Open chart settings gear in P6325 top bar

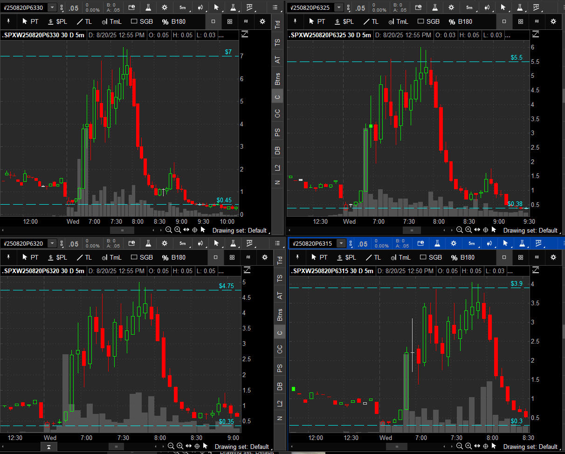451,7
